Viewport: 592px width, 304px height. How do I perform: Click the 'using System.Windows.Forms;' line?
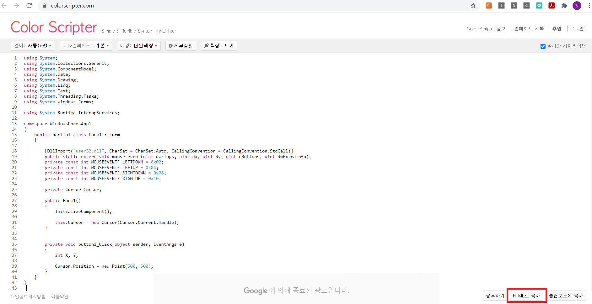59,102
